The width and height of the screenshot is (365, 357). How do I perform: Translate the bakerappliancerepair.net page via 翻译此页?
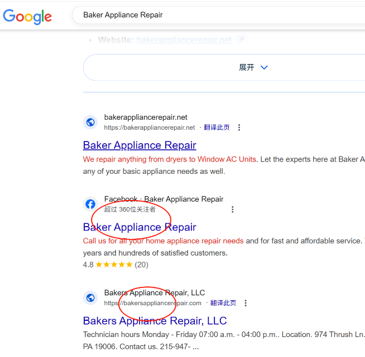(x=217, y=128)
